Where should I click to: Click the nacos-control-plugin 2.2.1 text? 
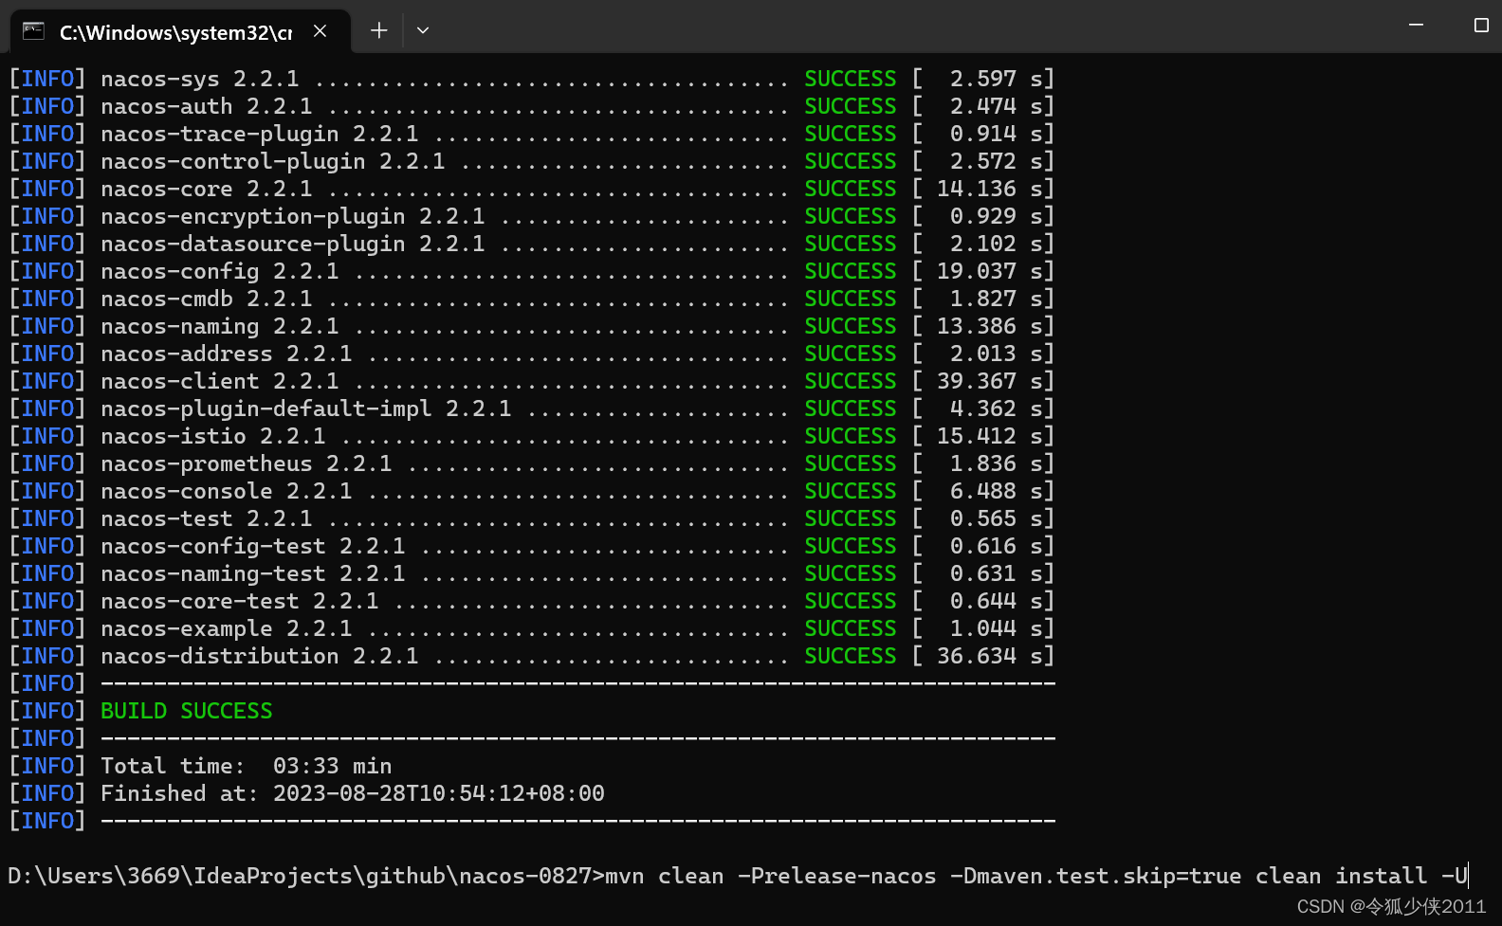click(272, 161)
